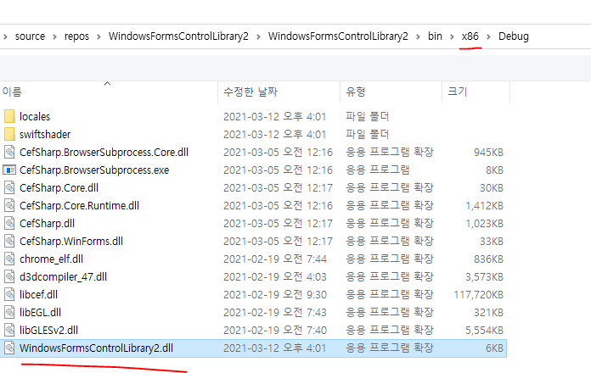Select CefSharp.WinForms.dll file name
This screenshot has height=373, width=591.
point(71,242)
